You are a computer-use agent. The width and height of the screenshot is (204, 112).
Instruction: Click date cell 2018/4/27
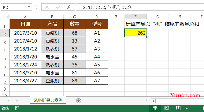[25, 80]
